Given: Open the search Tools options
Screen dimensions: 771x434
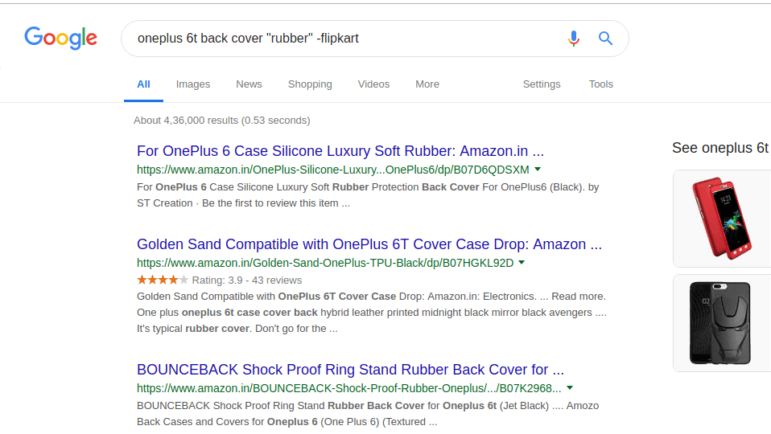Looking at the screenshot, I should pos(601,84).
